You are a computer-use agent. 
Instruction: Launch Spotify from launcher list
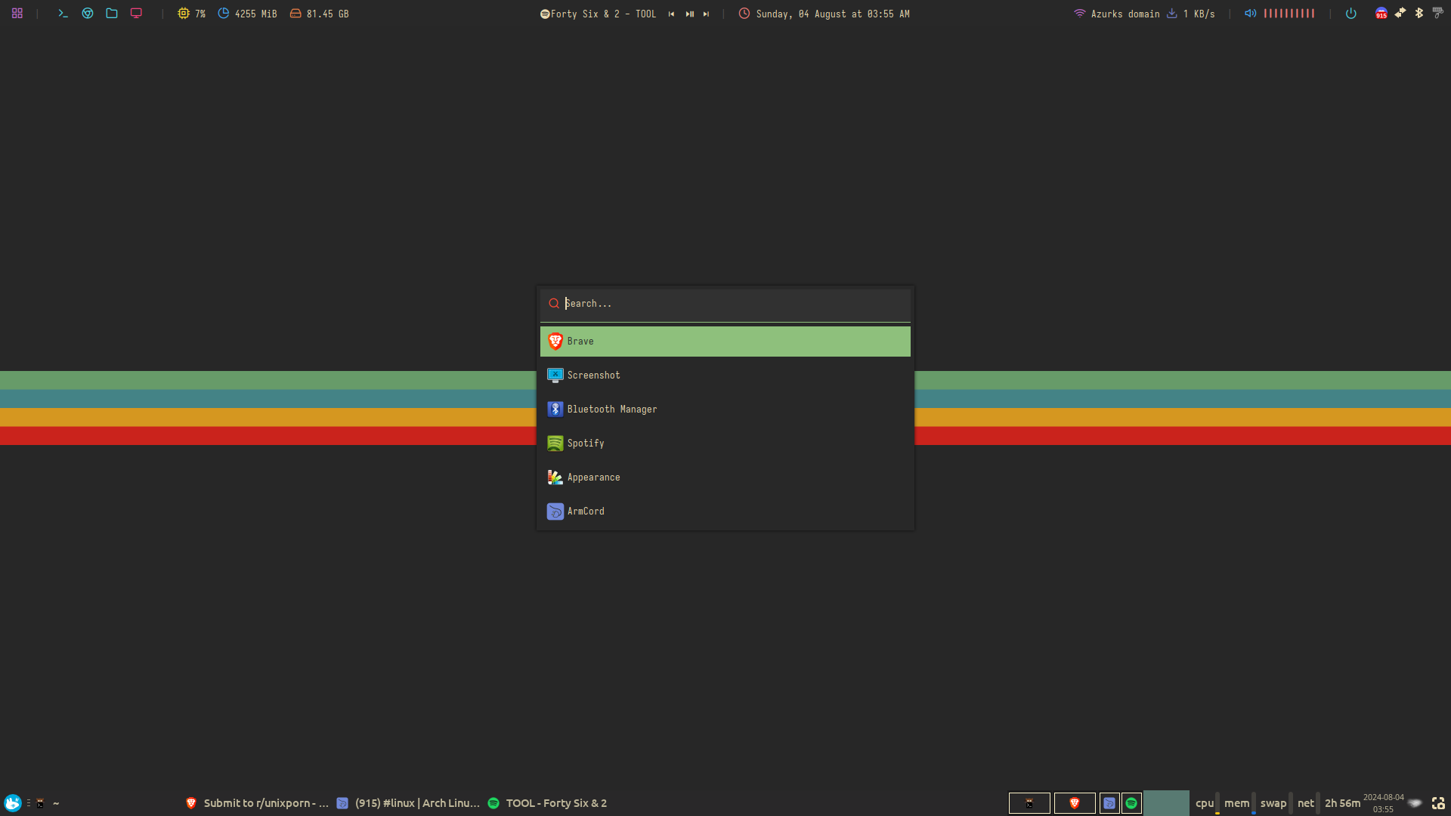725,444
